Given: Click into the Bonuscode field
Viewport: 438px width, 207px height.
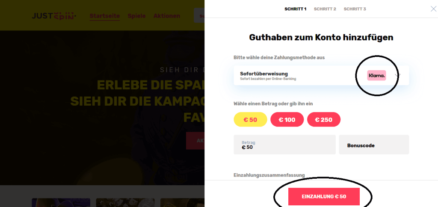Looking at the screenshot, I should 374,145.
